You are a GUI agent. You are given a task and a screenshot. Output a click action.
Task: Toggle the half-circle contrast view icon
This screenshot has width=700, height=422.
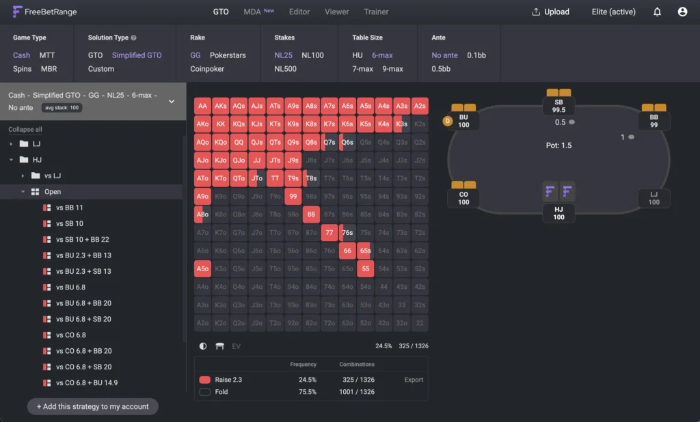(x=203, y=346)
